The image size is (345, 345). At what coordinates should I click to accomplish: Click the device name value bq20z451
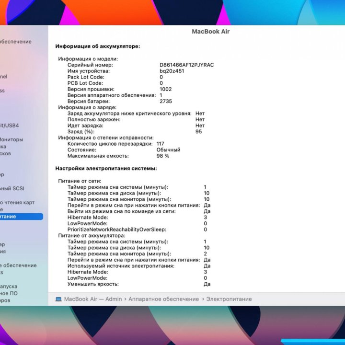click(x=172, y=71)
